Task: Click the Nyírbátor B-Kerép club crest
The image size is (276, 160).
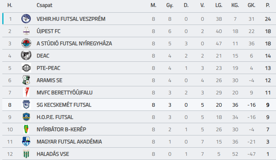Action: pos(26,129)
